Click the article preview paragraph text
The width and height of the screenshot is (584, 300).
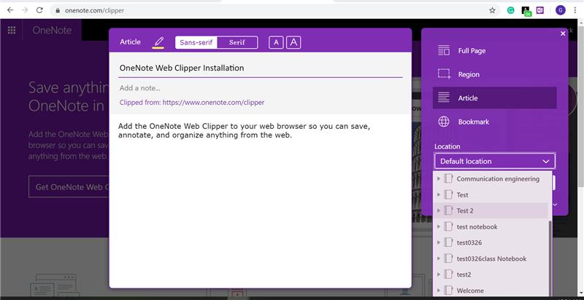coord(244,130)
